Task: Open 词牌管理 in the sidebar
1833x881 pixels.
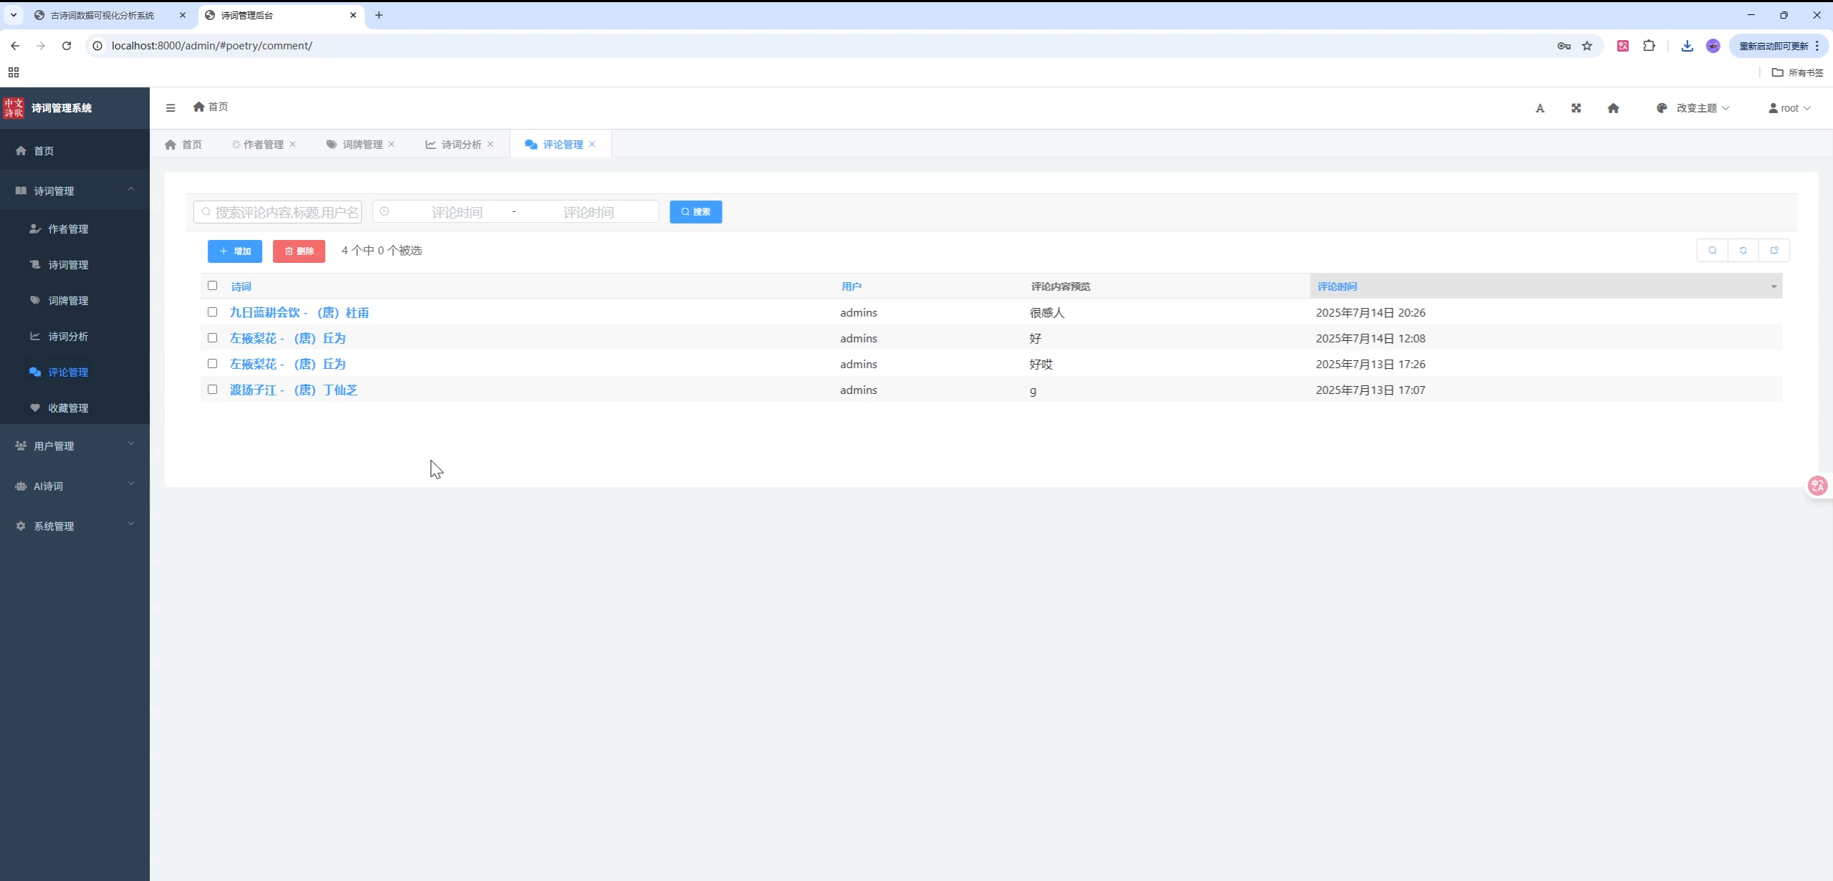Action: (74, 301)
